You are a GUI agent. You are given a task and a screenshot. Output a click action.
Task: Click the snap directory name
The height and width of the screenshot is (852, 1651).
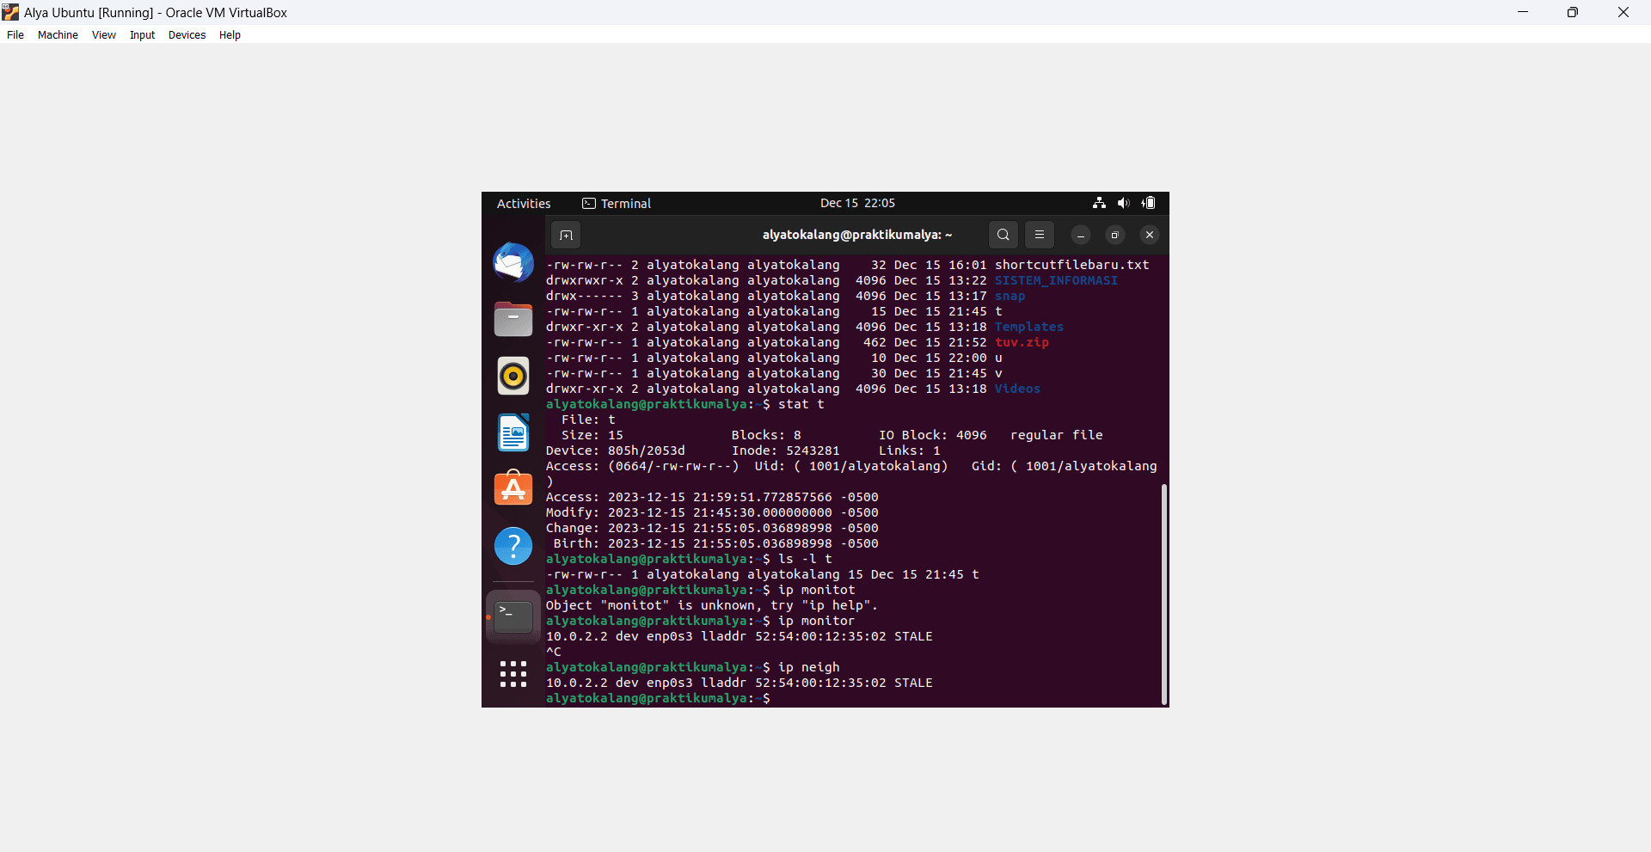1010,296
